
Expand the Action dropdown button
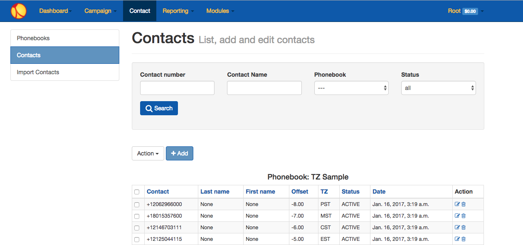[148, 153]
